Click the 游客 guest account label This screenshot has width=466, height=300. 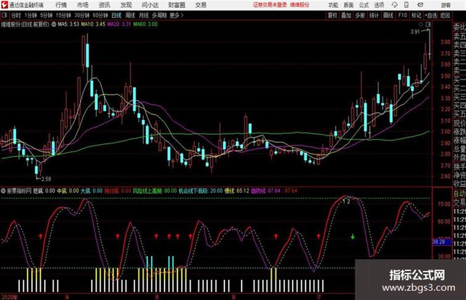point(446,5)
